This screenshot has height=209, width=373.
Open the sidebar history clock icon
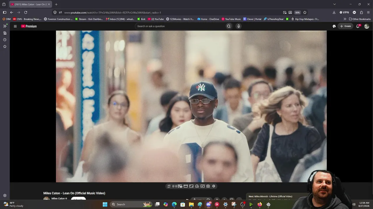pyautogui.click(x=5, y=40)
